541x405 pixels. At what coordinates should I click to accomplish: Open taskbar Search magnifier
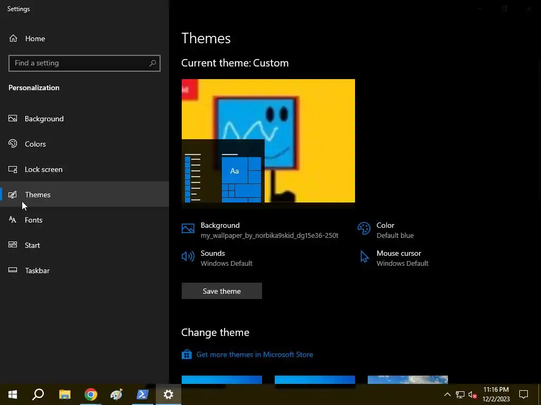38,394
